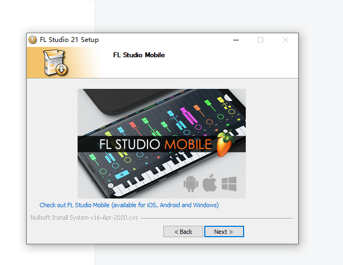Click the setup icon in title bar
The height and width of the screenshot is (265, 343).
(x=33, y=40)
